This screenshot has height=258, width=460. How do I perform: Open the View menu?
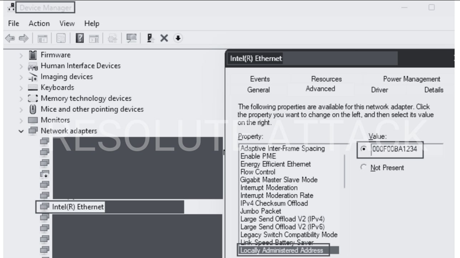pyautogui.click(x=67, y=23)
